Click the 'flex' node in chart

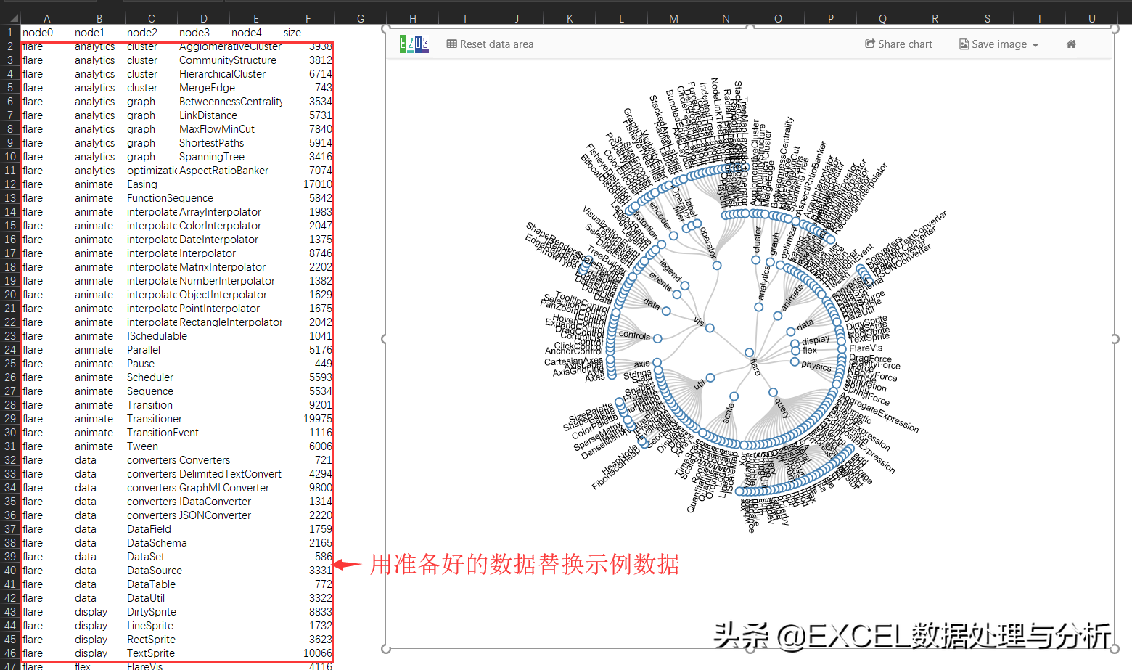pos(795,351)
